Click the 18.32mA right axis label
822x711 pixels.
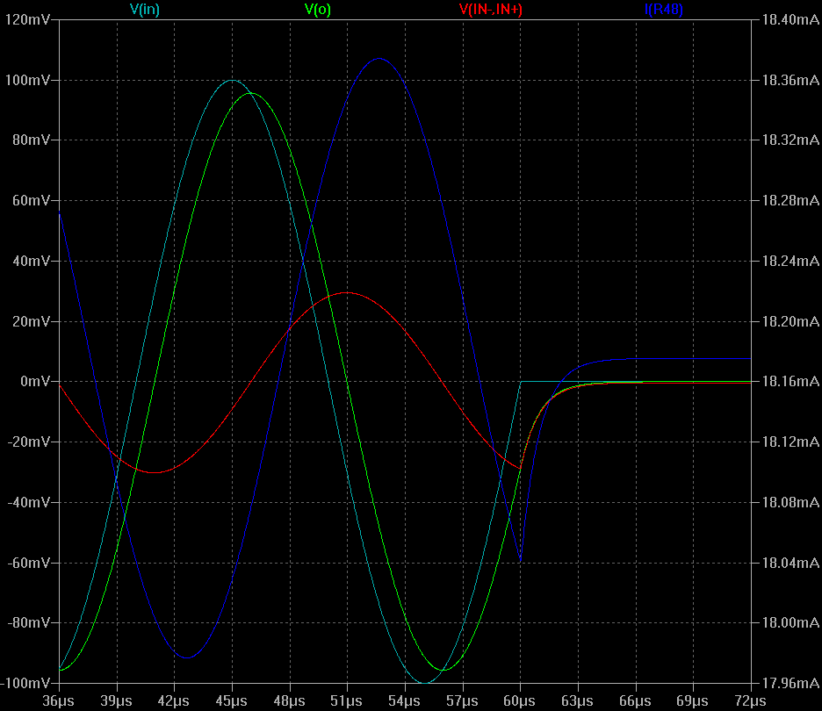tap(790, 140)
